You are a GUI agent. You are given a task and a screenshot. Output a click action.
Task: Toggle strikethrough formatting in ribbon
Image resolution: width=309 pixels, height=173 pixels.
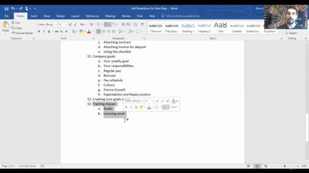tap(56, 31)
